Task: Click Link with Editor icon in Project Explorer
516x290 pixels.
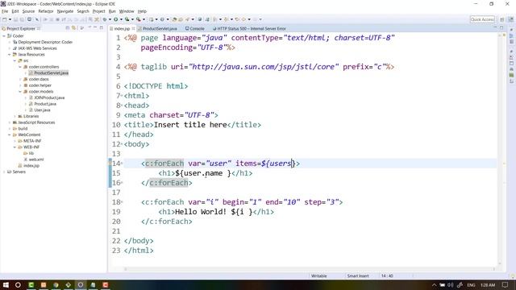Action: click(73, 28)
